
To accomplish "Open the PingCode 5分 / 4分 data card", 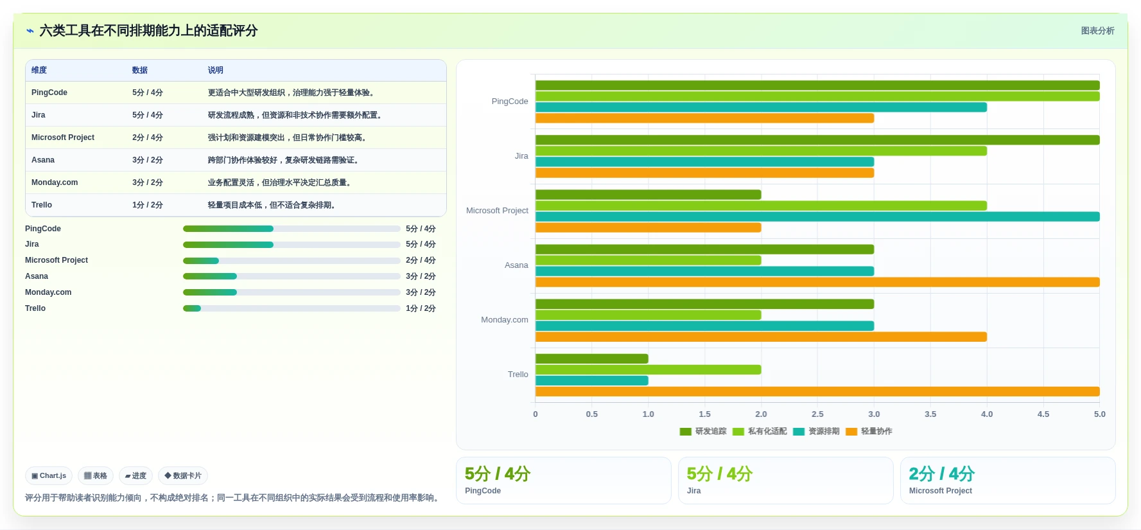I will click(563, 481).
